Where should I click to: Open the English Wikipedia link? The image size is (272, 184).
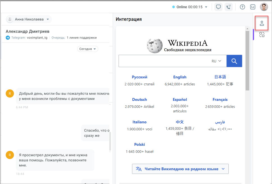[x=180, y=77]
